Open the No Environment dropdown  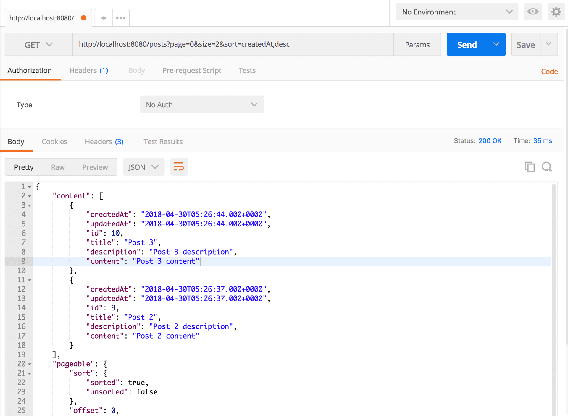point(456,12)
